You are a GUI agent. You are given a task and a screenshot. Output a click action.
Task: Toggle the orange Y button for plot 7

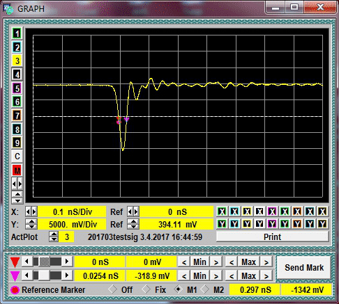pyautogui.click(x=297, y=224)
